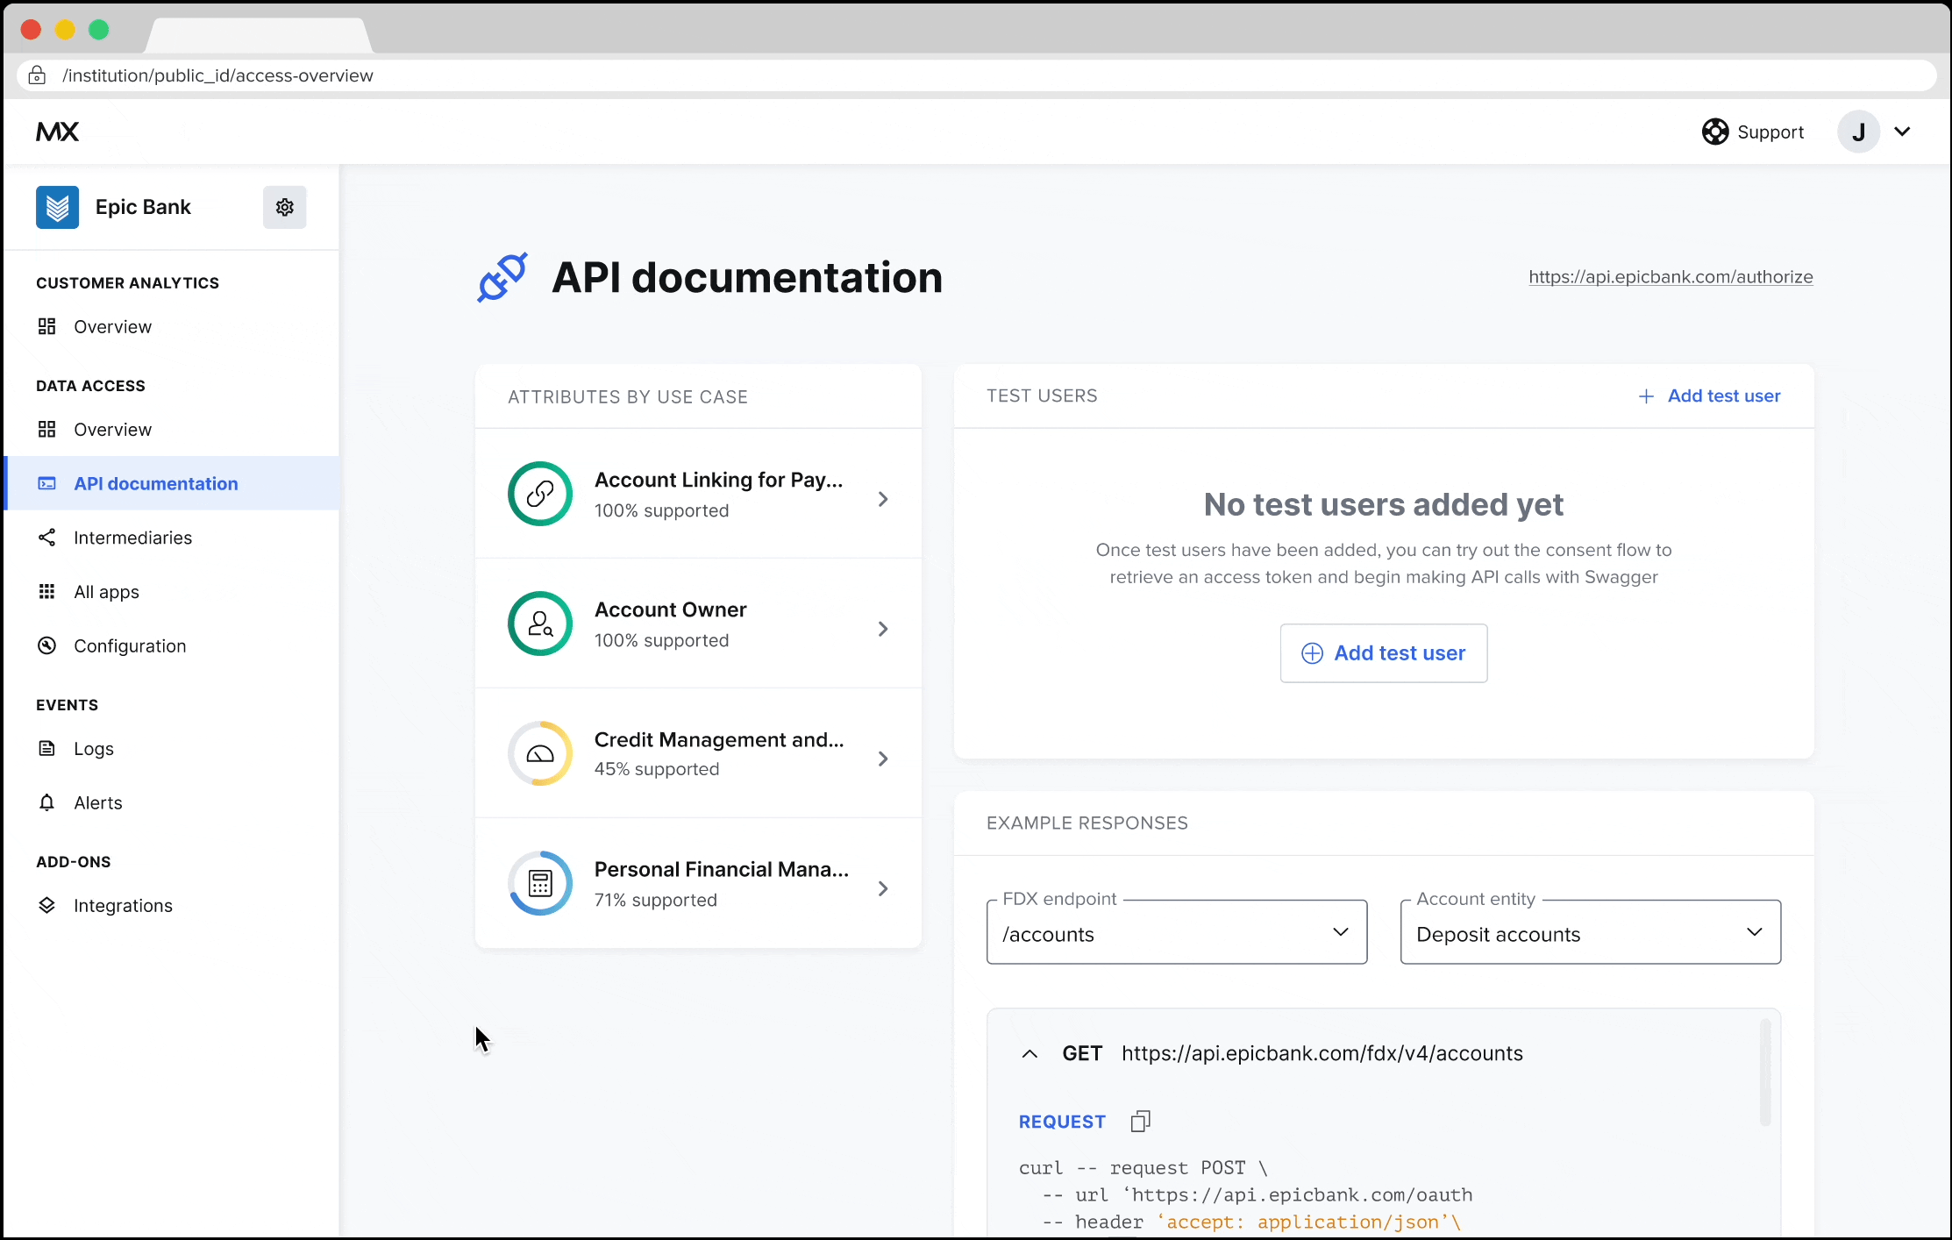Copy the REQUEST code snippet
The width and height of the screenshot is (1952, 1240).
[x=1140, y=1121]
